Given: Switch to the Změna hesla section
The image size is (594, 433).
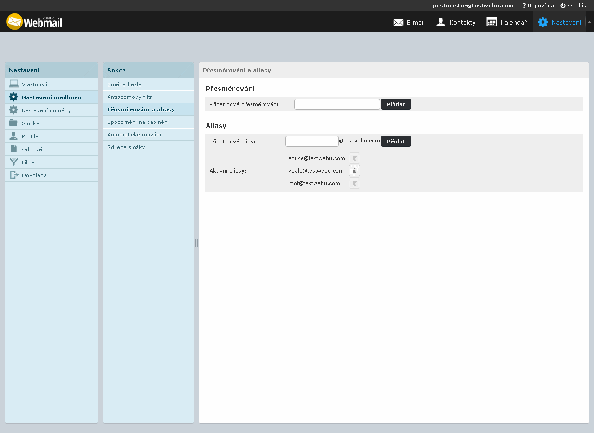Looking at the screenshot, I should tap(124, 84).
